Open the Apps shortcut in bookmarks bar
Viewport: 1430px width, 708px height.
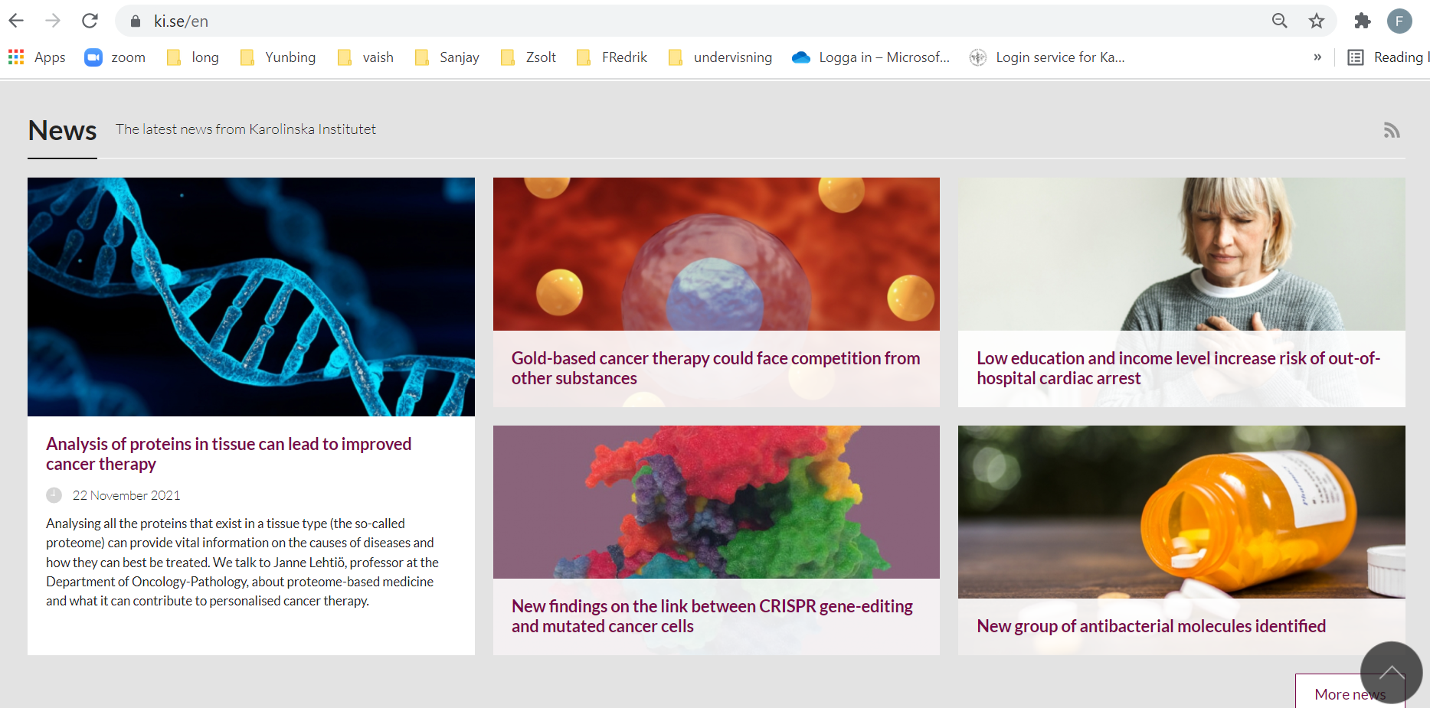37,57
